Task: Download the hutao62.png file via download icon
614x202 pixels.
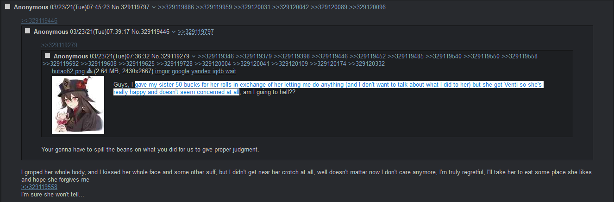Action: point(89,71)
